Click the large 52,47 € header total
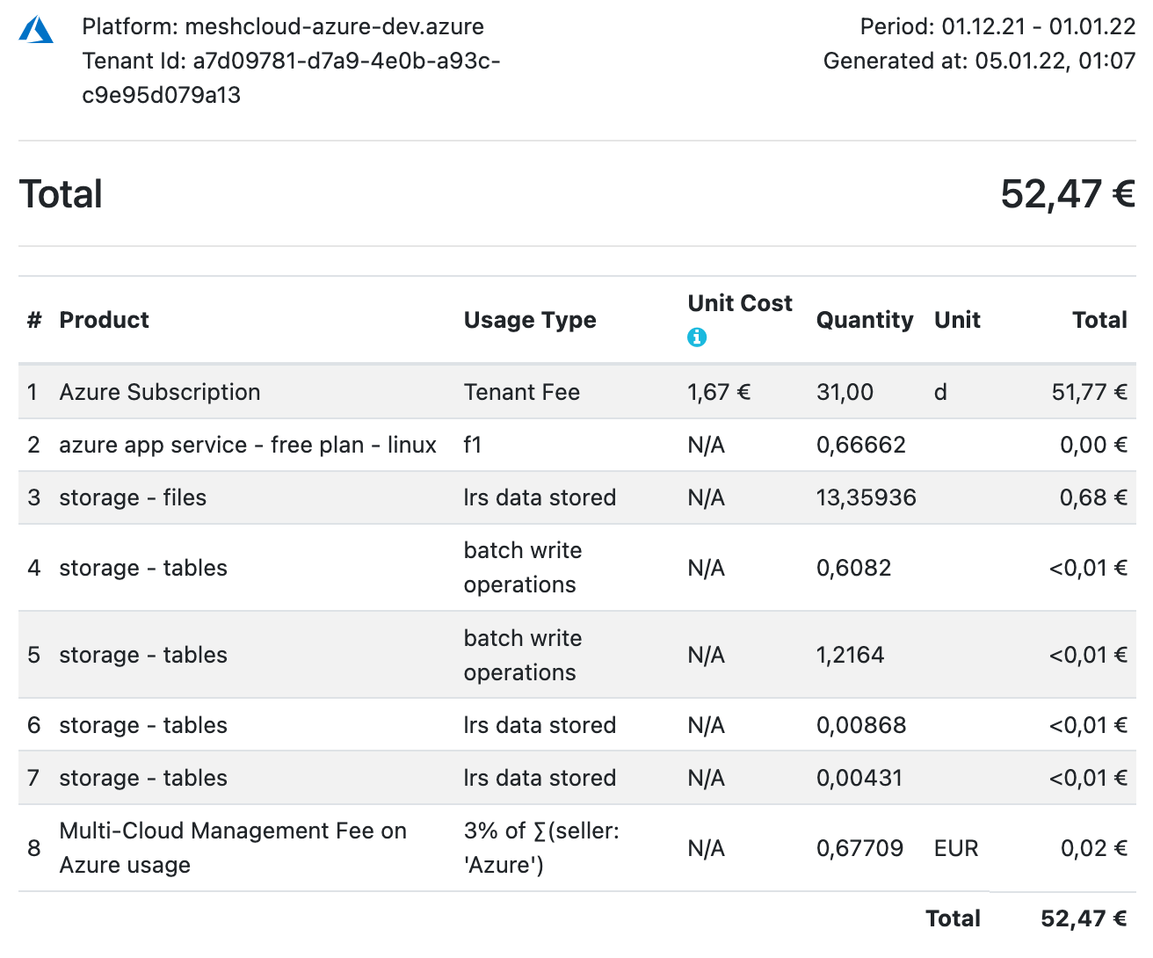This screenshot has width=1153, height=958. (x=1068, y=194)
